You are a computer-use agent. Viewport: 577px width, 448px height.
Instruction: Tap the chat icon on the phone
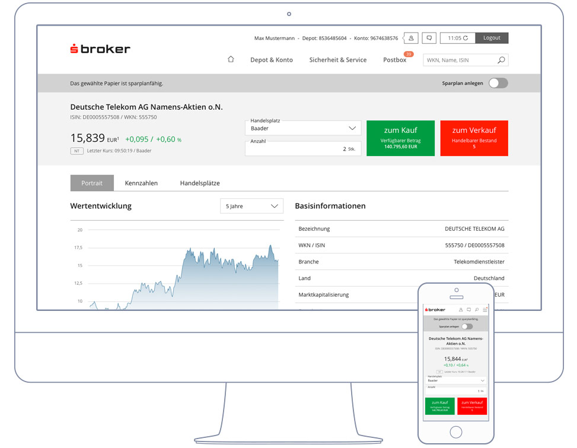469,310
